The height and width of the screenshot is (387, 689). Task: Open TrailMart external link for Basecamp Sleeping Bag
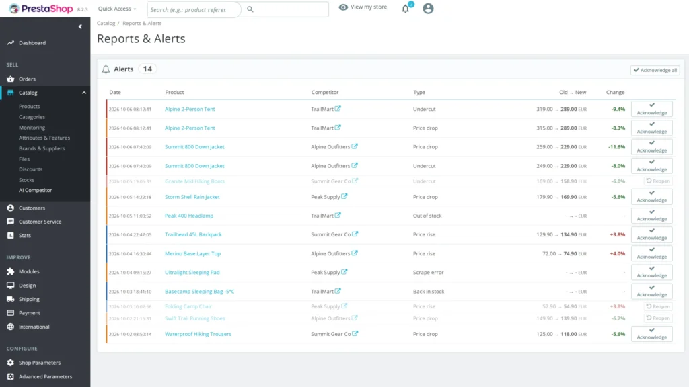[338, 290]
